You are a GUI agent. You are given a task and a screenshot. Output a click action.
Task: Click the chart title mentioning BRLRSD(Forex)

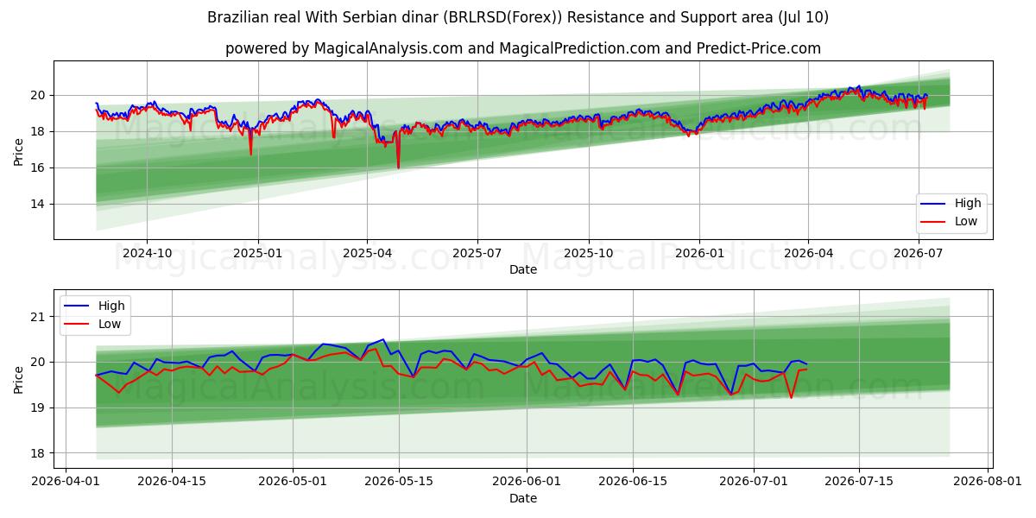[x=518, y=17]
